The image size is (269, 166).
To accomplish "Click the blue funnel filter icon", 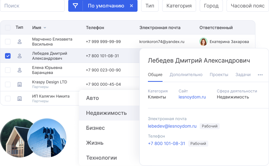I will coord(75,6).
